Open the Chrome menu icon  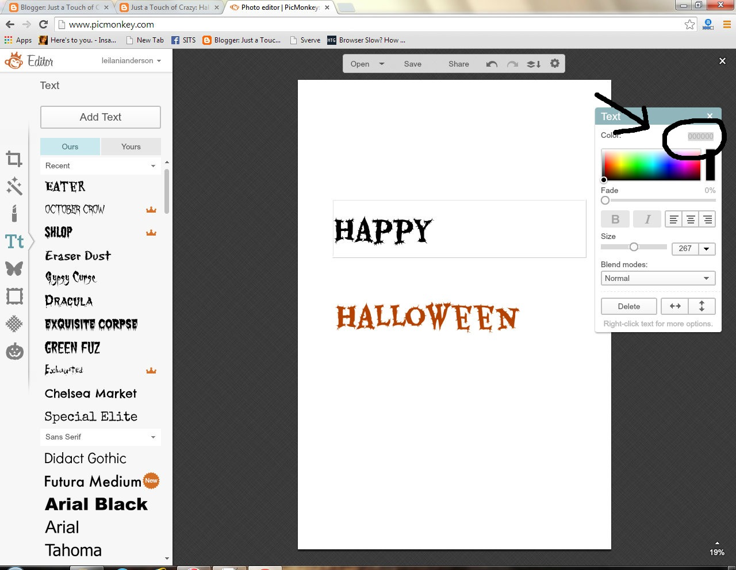click(x=727, y=24)
